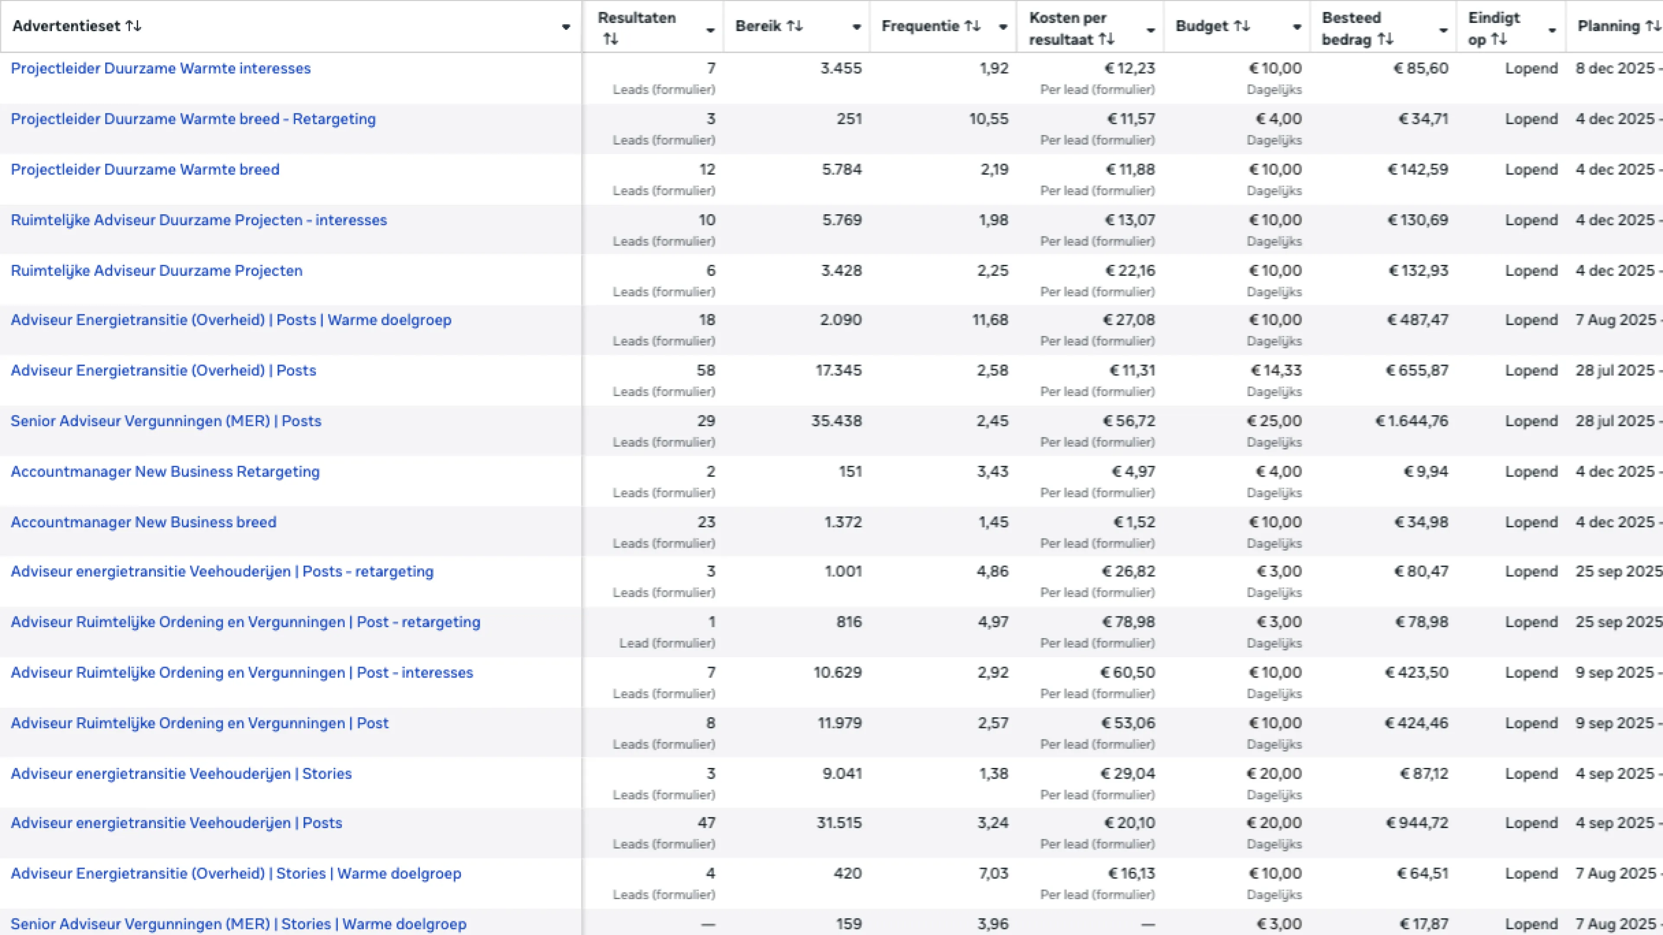Open Besteed bedrag column dropdown caret
This screenshot has width=1663, height=935.
1443,30
